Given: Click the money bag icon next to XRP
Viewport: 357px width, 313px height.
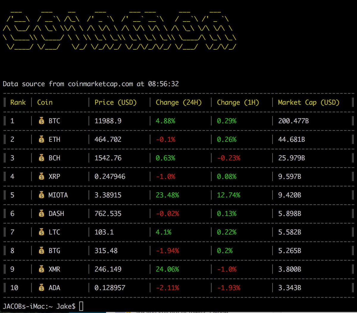Looking at the screenshot, I should tap(42, 177).
